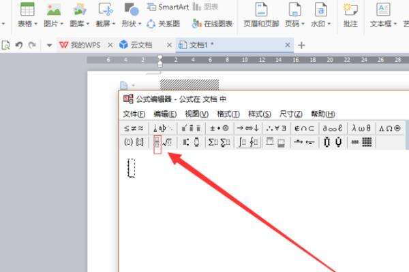Expand the 页码 dropdown arrow

[x=303, y=24]
